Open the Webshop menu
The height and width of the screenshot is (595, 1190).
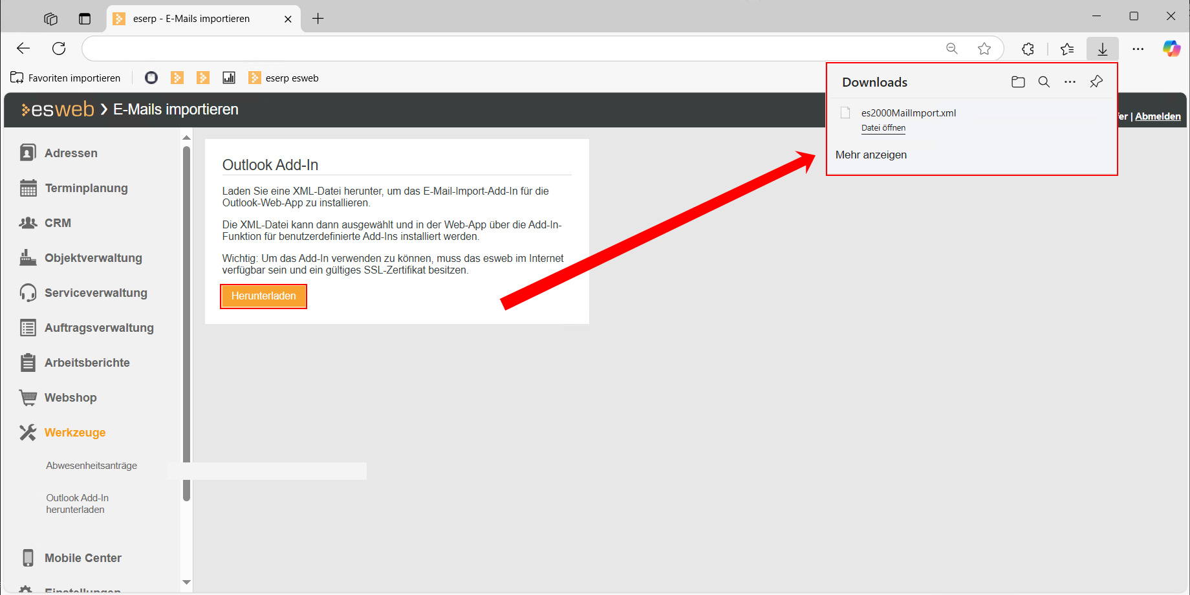click(x=70, y=398)
